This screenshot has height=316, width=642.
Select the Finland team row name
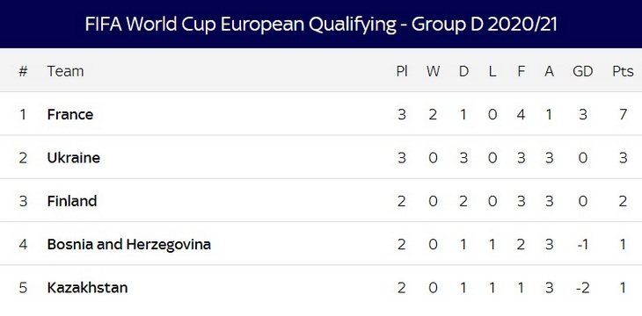(x=72, y=201)
